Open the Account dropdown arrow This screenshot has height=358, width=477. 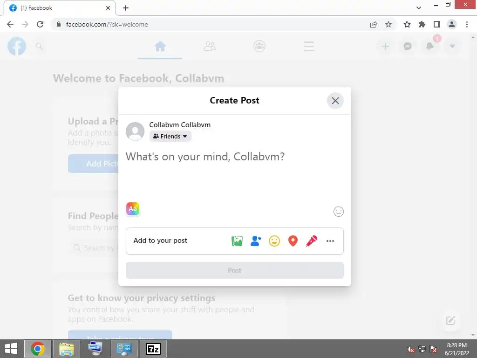tap(452, 46)
